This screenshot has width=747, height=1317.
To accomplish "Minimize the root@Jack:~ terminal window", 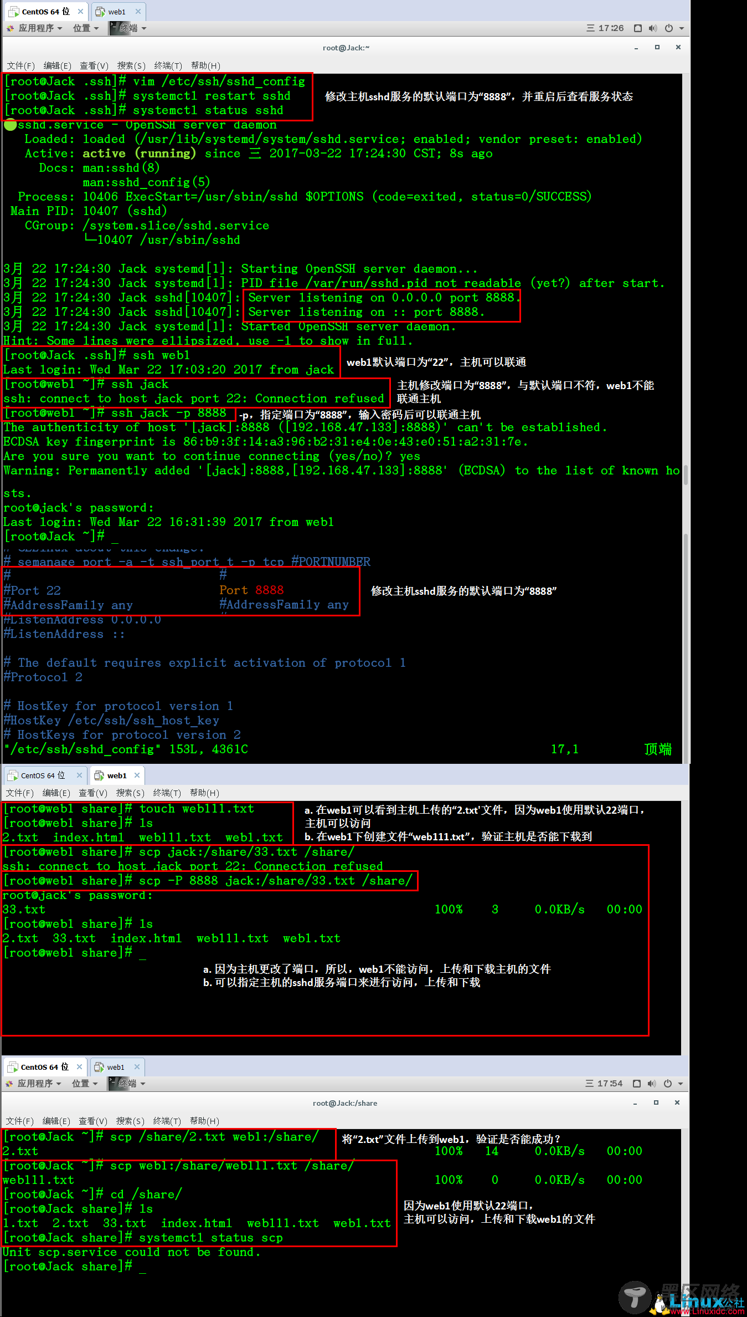I will click(636, 48).
